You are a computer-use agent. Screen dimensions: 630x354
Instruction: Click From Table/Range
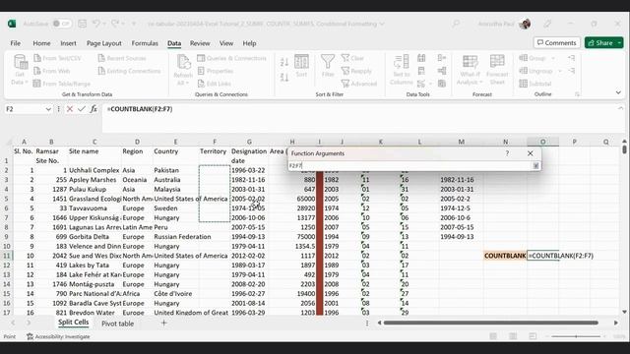pos(62,84)
